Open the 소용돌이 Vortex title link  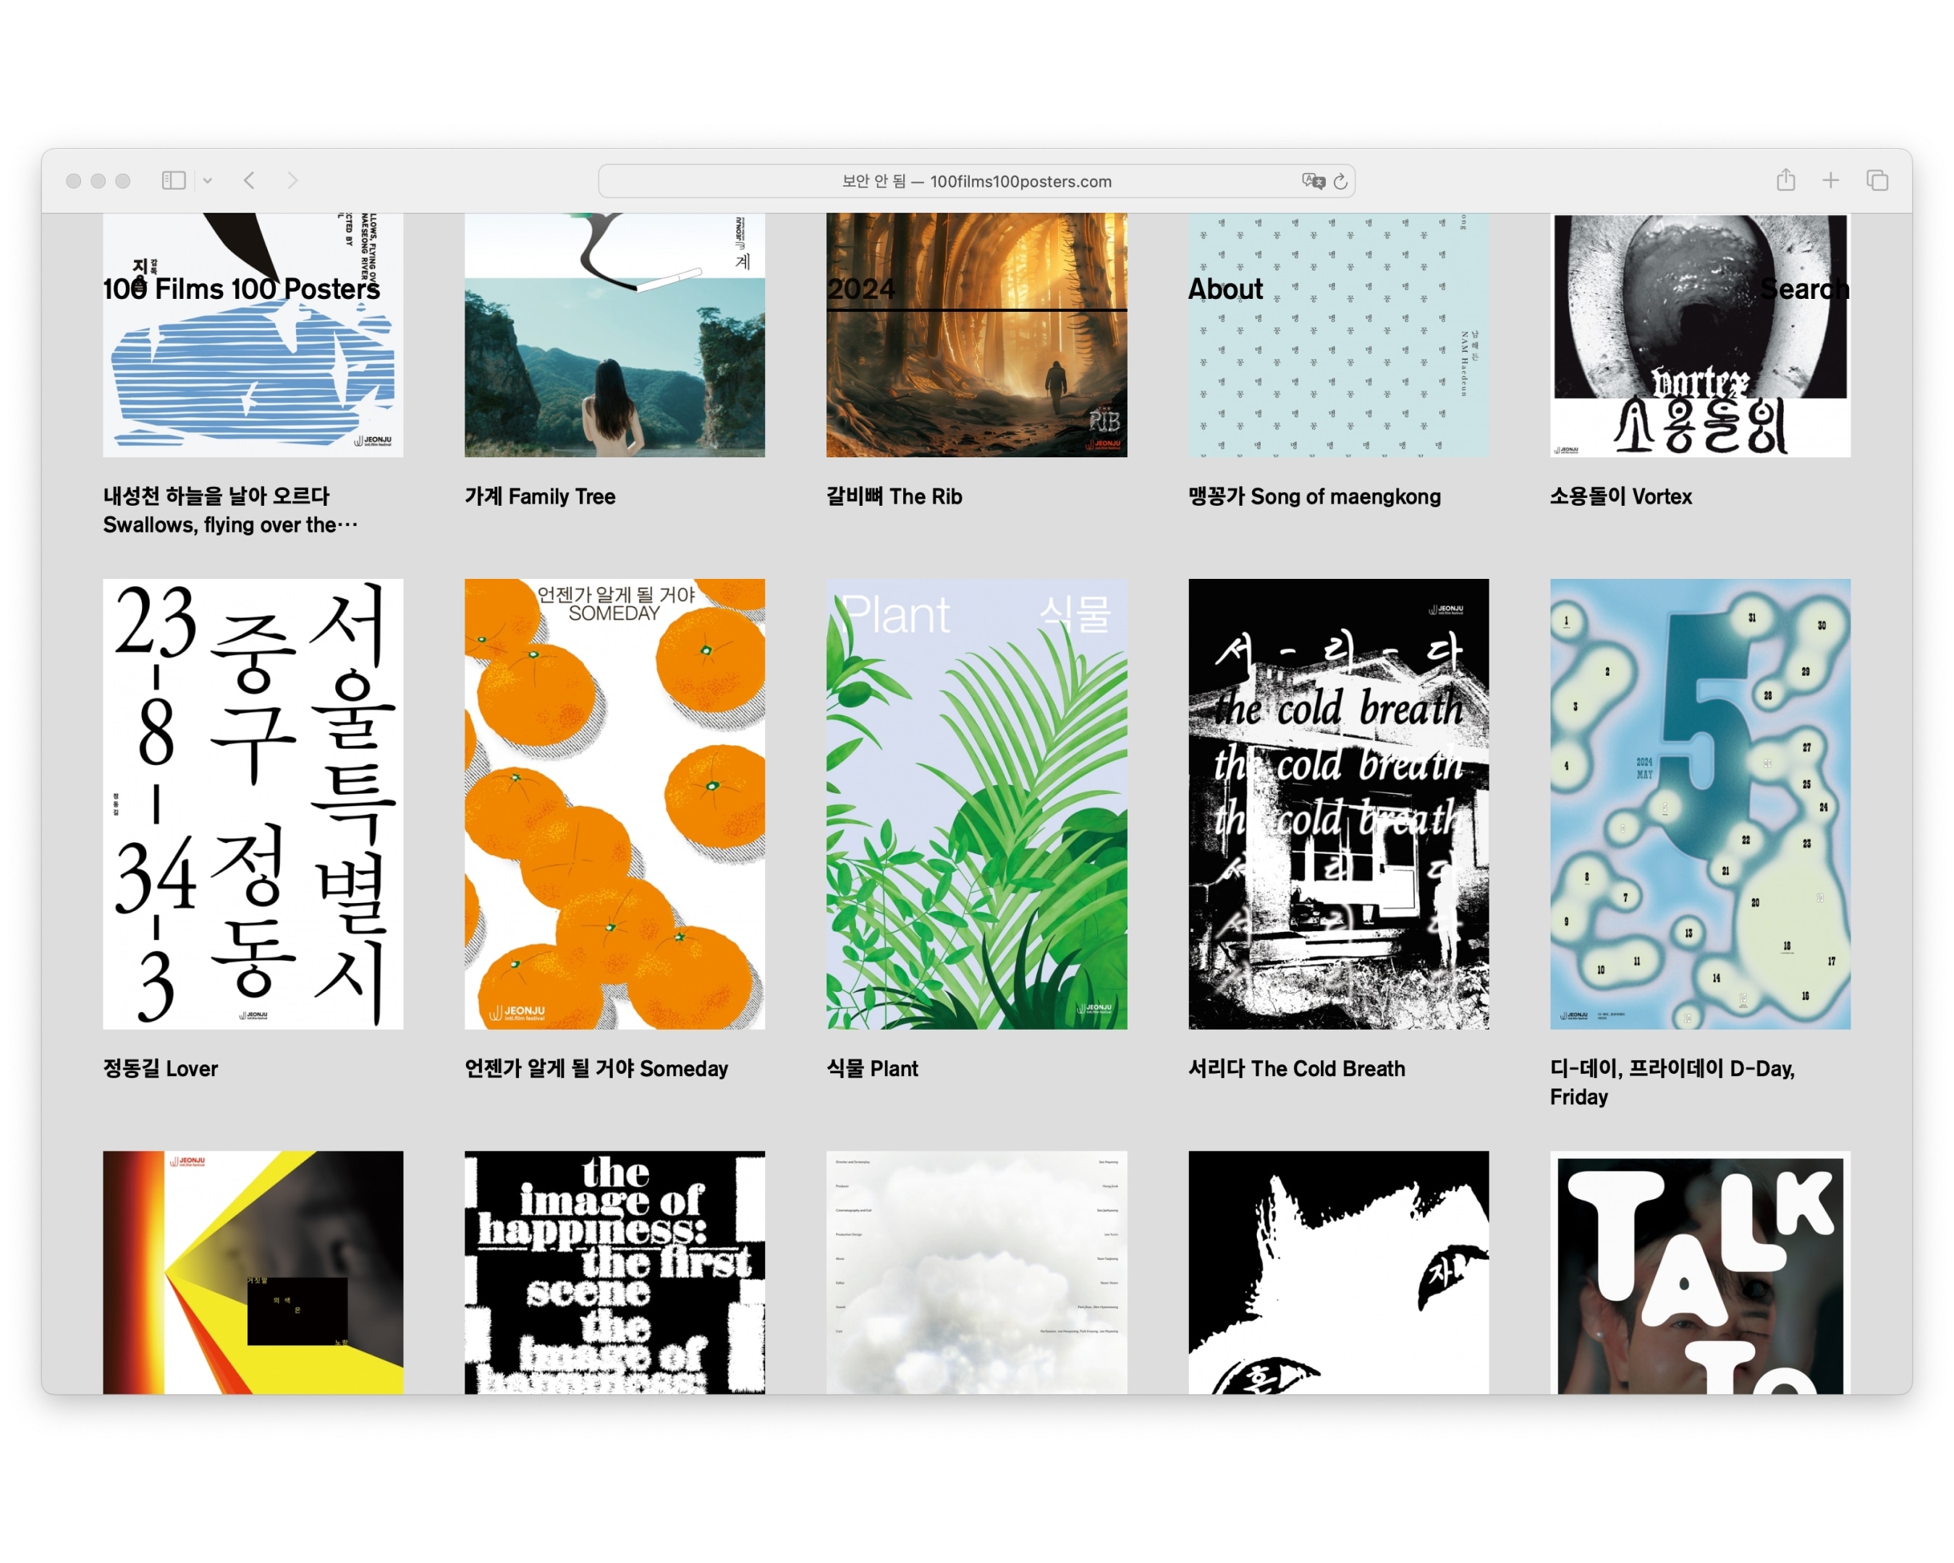coord(1620,496)
